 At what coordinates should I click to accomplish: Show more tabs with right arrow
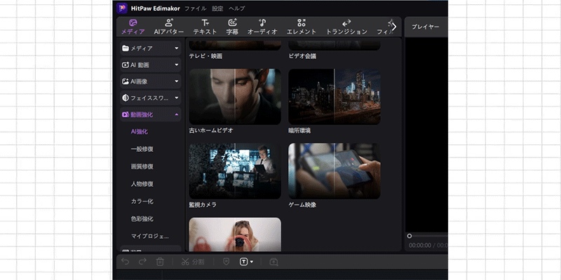tap(394, 27)
